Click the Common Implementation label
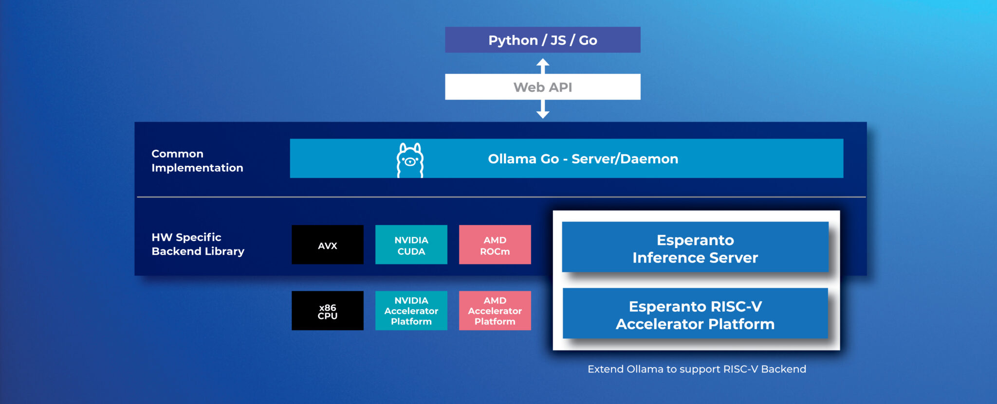Viewport: 997px width, 404px height. tap(197, 160)
